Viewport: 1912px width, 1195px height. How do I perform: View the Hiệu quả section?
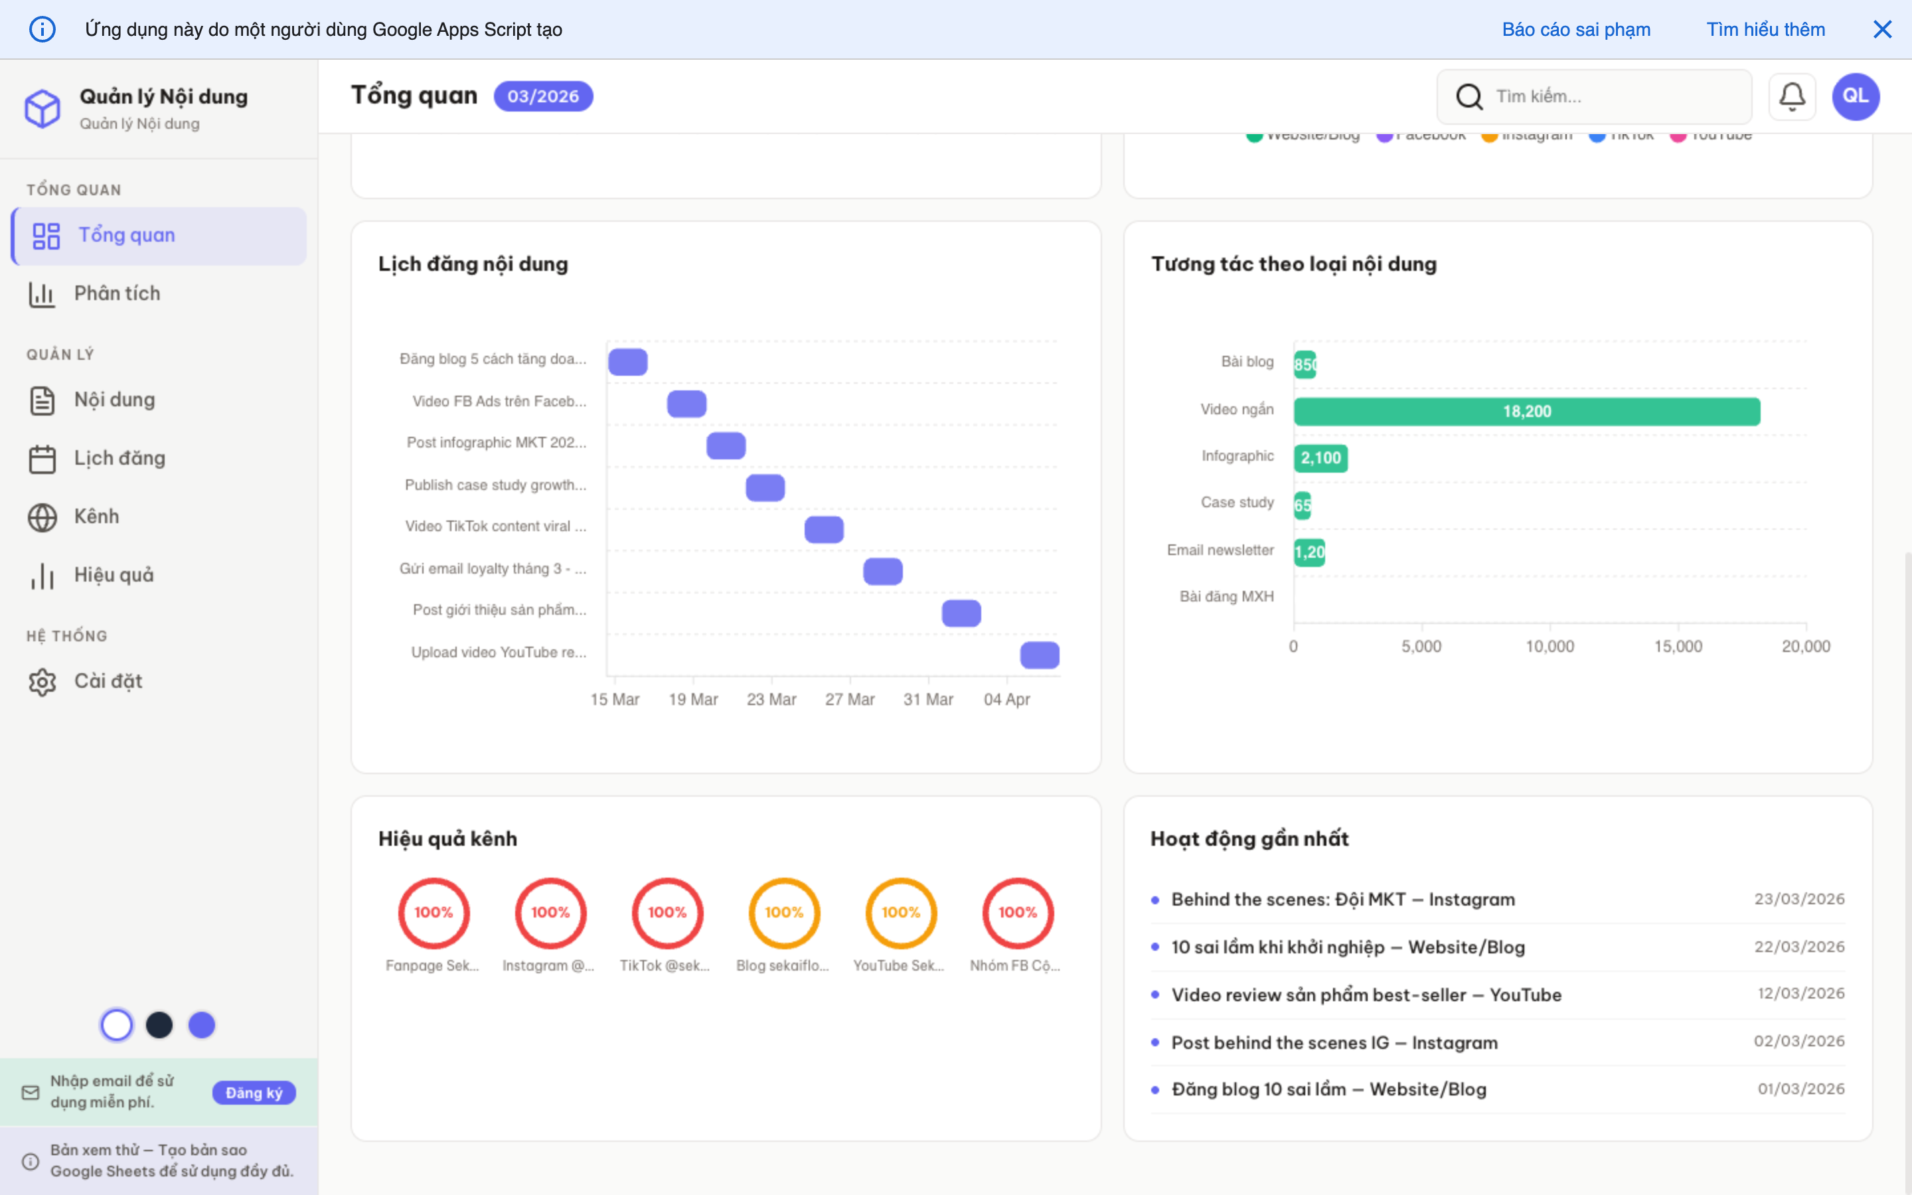pyautogui.click(x=113, y=574)
